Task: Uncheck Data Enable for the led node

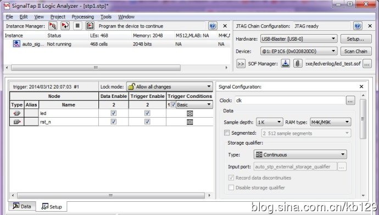Action: click(x=113, y=113)
